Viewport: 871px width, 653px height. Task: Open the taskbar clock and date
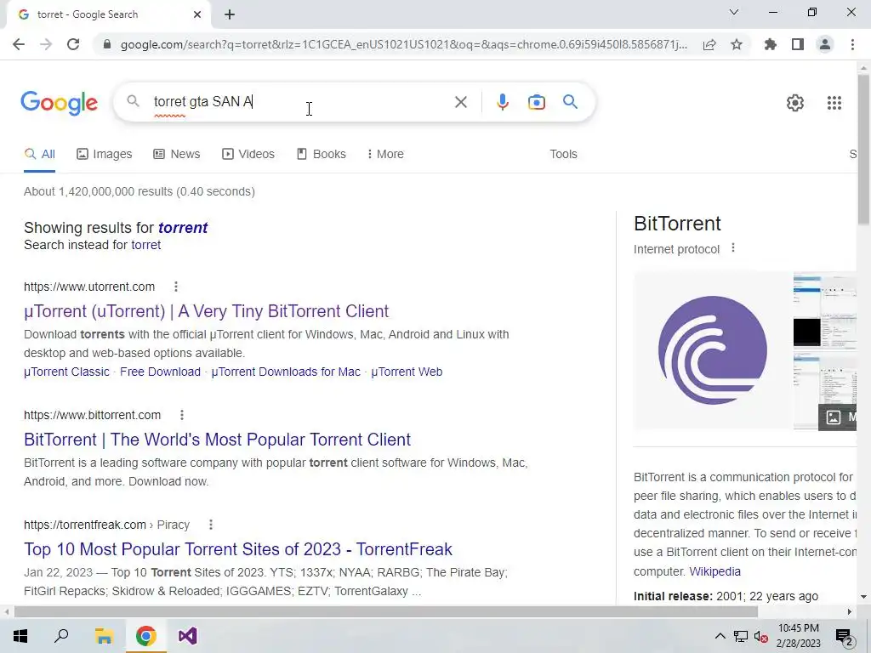(x=798, y=636)
